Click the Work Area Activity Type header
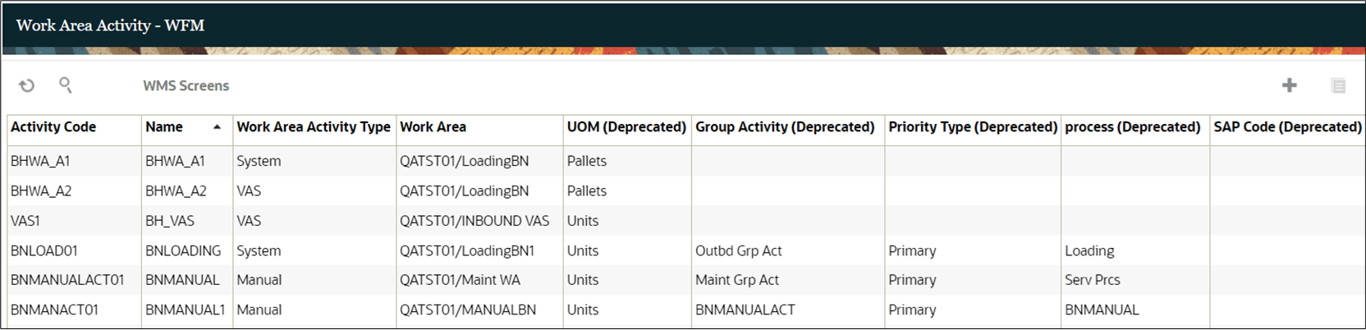1366x330 pixels. (314, 127)
